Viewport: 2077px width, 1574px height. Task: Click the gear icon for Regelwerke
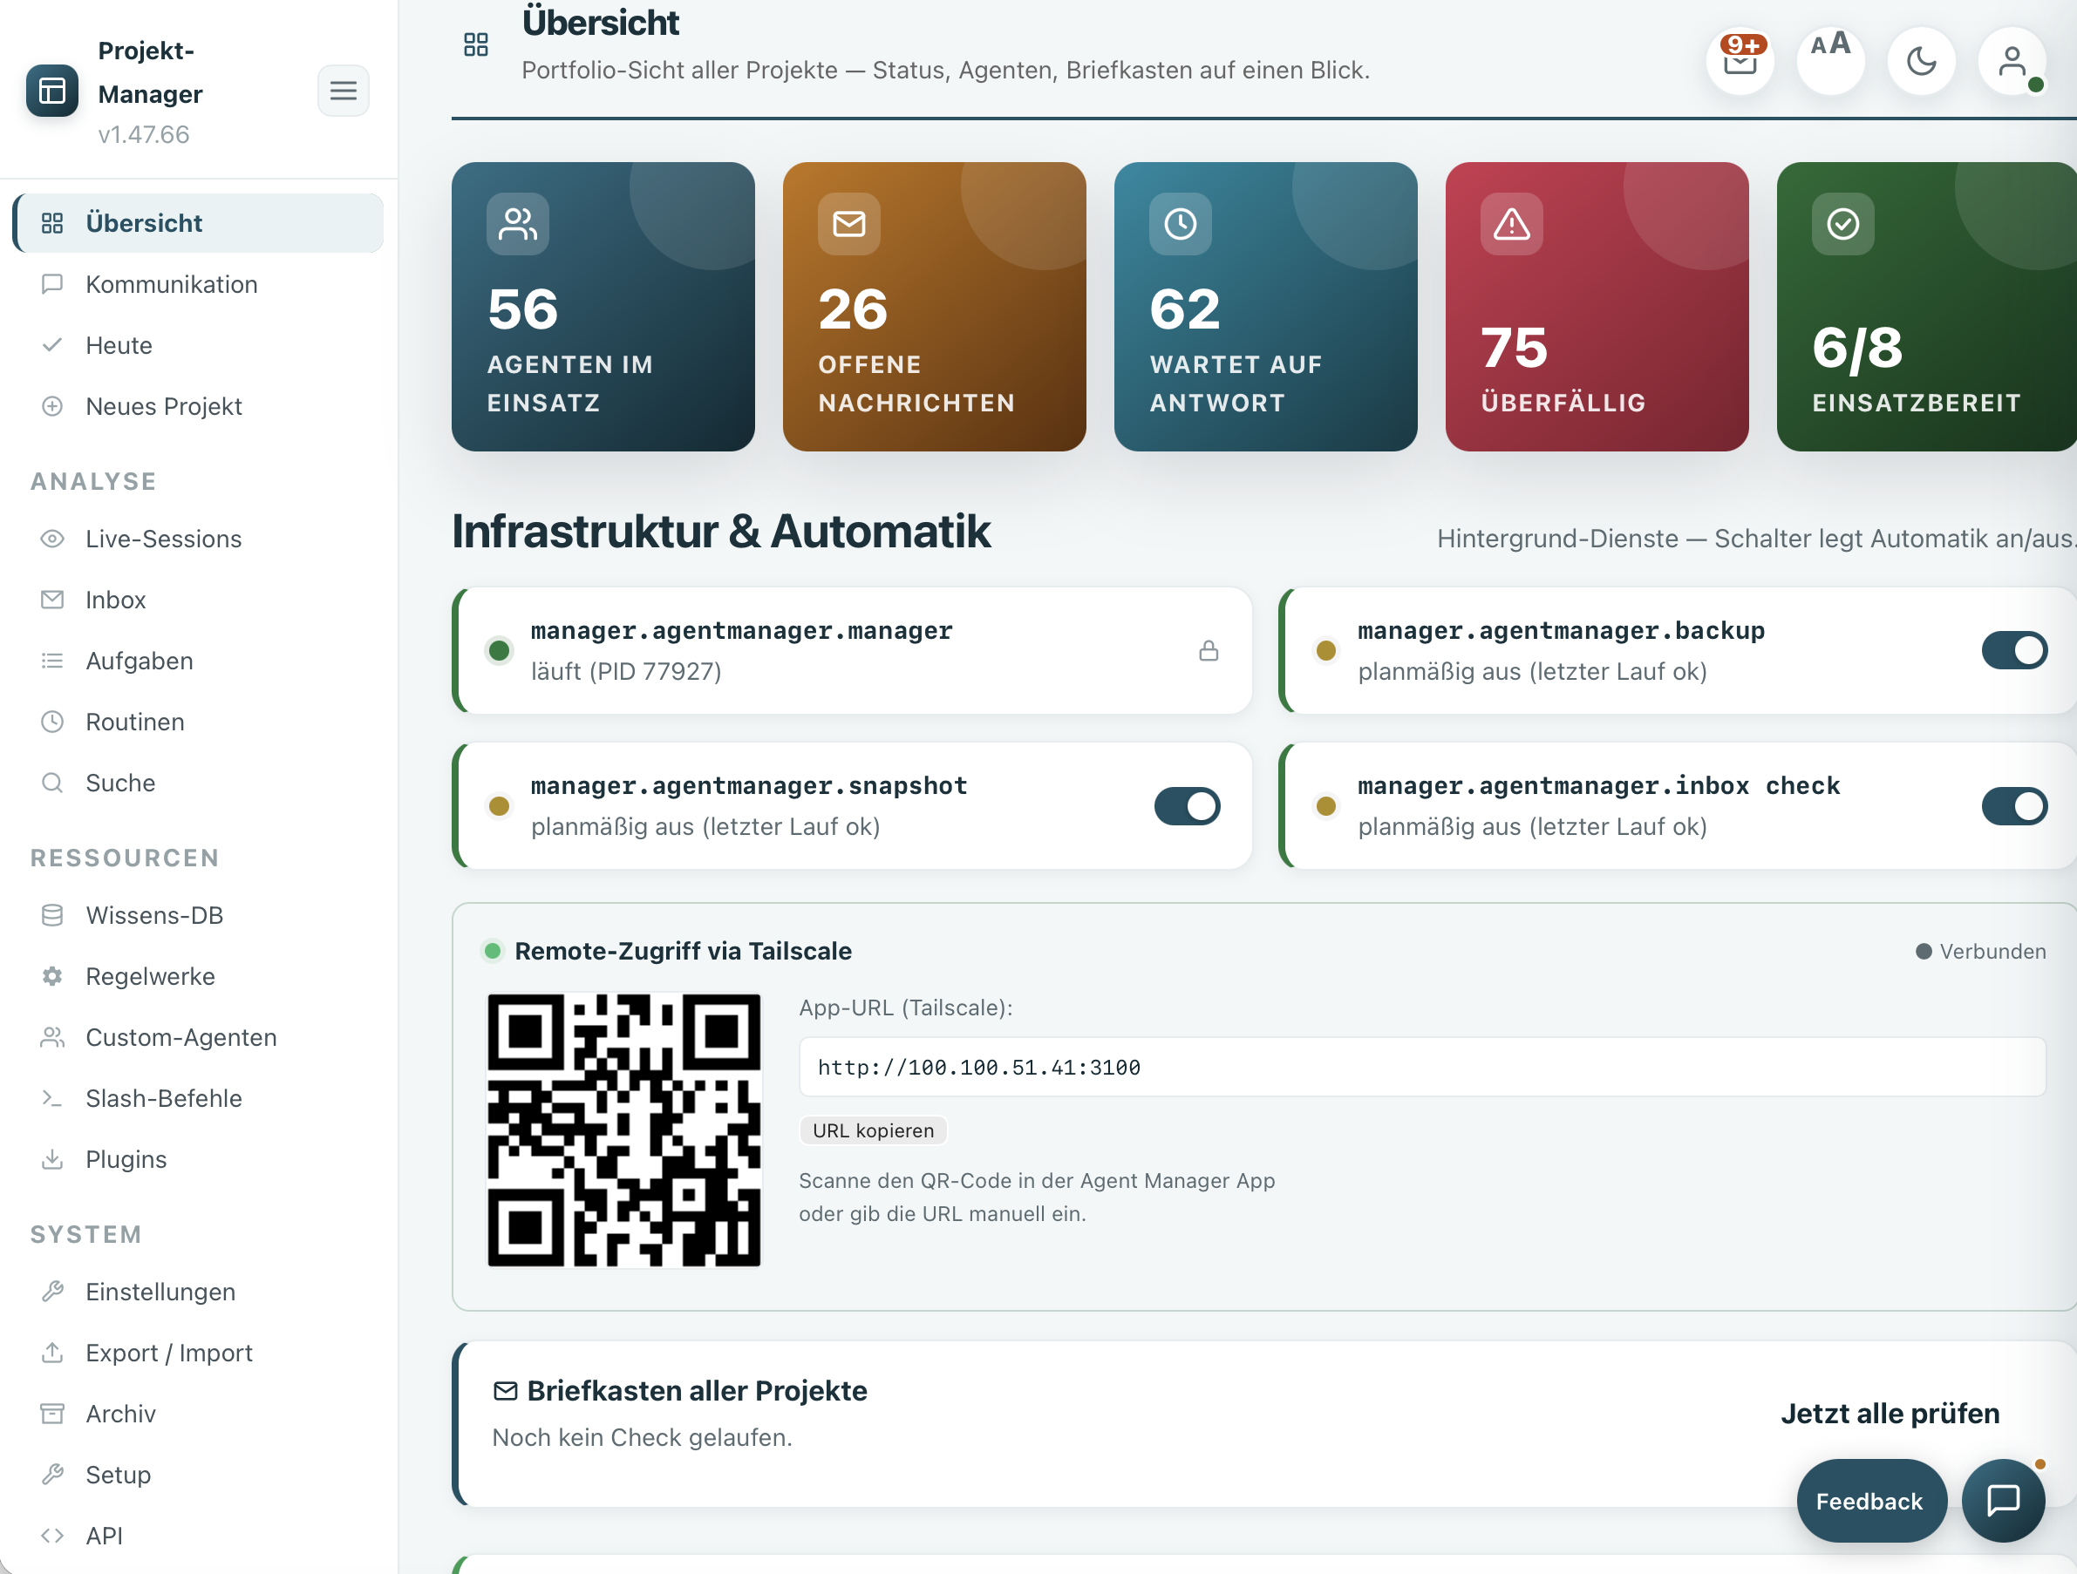tap(52, 976)
